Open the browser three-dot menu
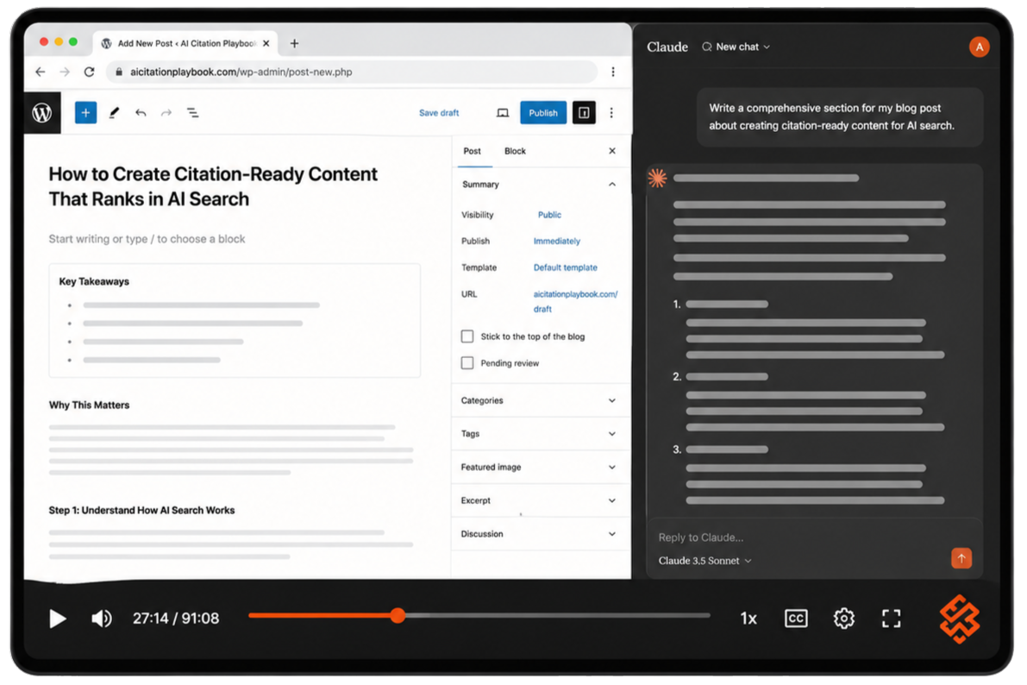This screenshot has width=1027, height=685. (x=613, y=72)
